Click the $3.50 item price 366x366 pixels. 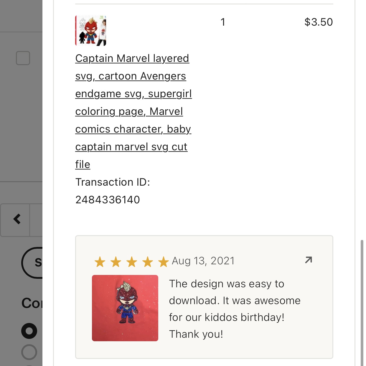click(x=318, y=22)
